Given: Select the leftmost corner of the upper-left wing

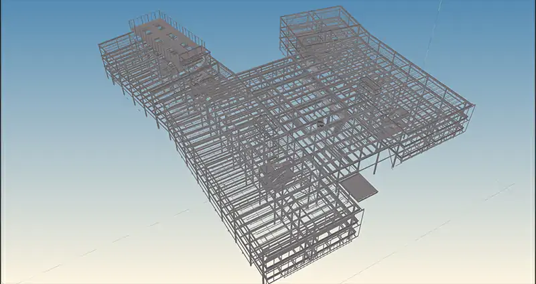Looking at the screenshot, I should tap(99, 47).
